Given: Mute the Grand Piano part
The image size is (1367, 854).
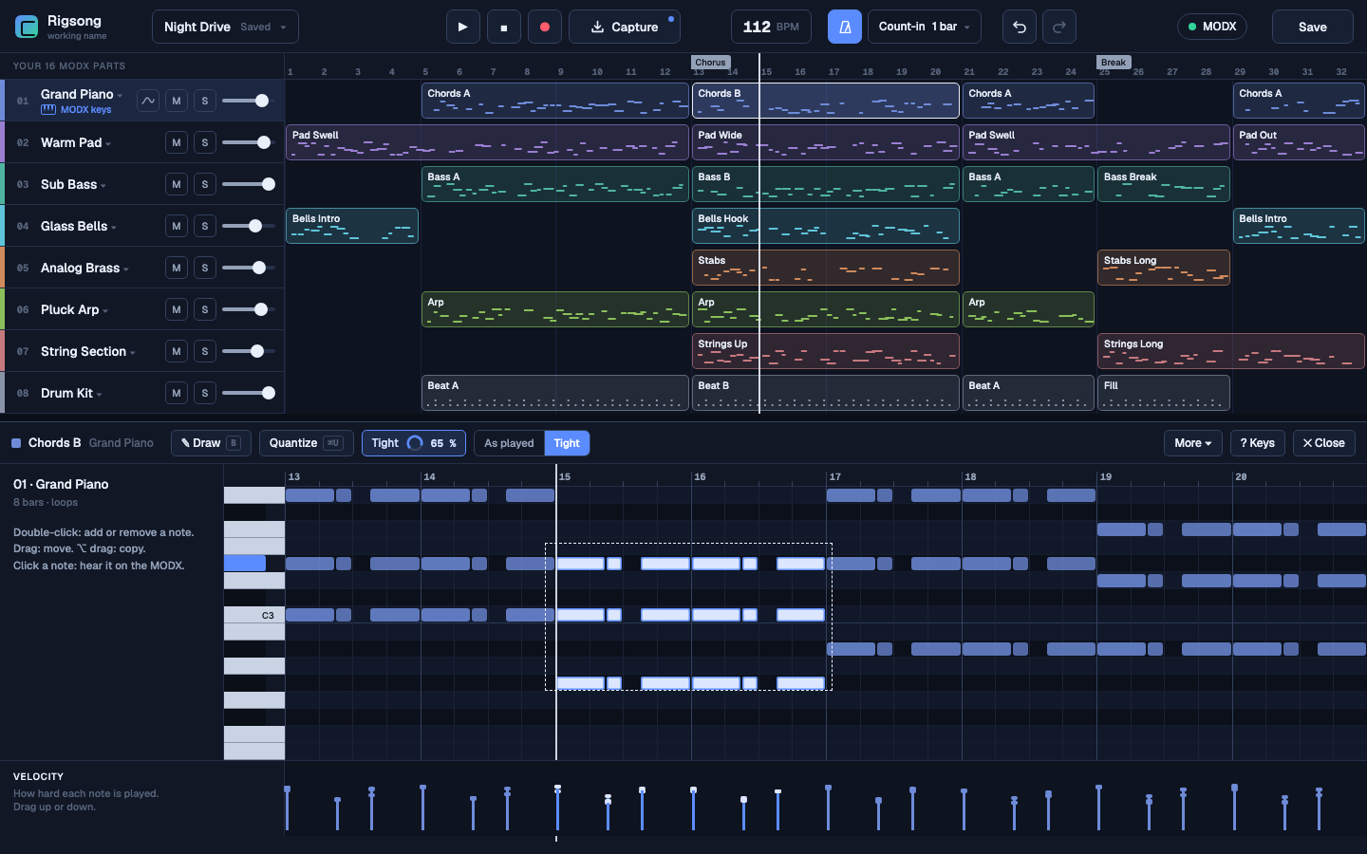Looking at the screenshot, I should point(177,101).
